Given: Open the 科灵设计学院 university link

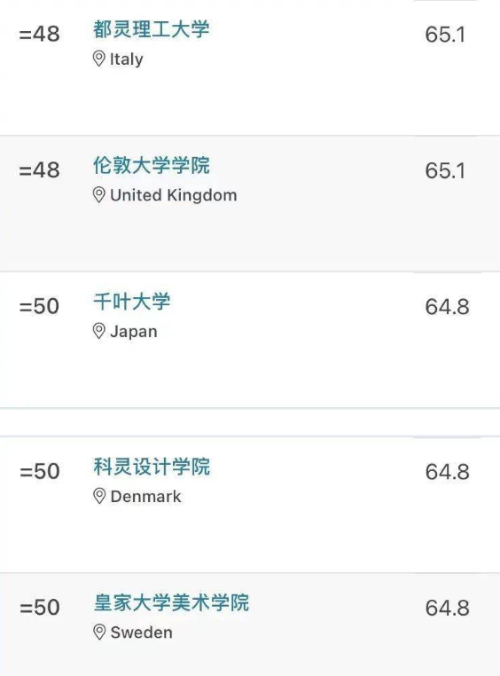Looking at the screenshot, I should [x=152, y=467].
